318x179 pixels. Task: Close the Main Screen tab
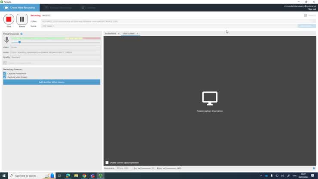[x=138, y=34]
